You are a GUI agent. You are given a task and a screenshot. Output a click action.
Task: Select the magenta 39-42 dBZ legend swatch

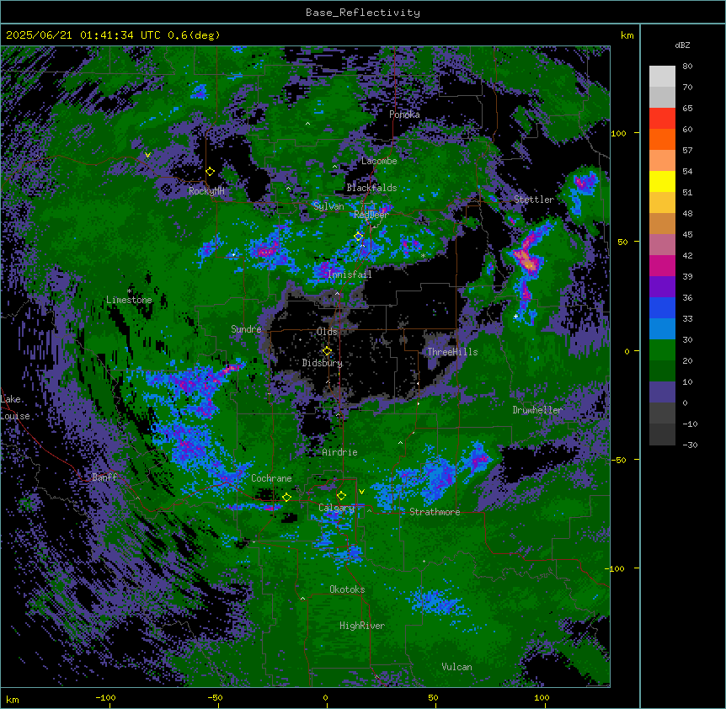(662, 265)
